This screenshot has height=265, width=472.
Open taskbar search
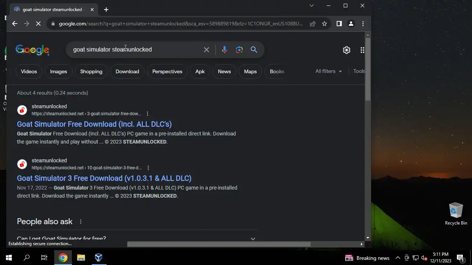point(27,258)
